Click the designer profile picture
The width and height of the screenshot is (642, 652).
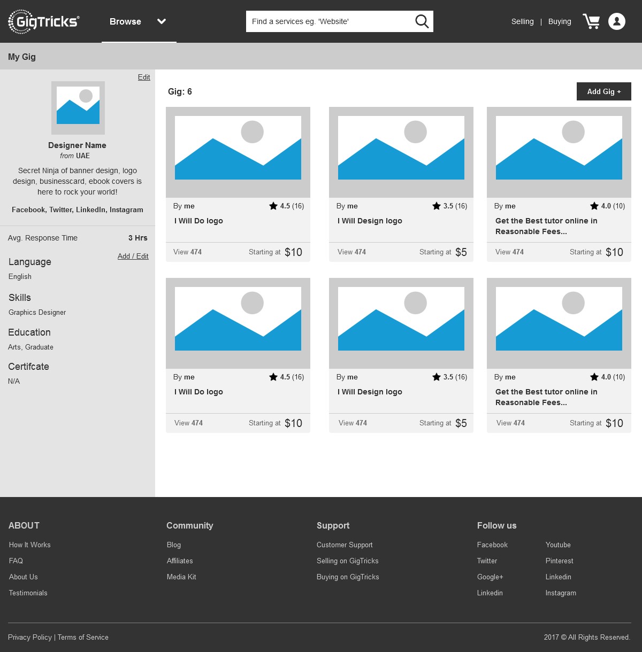pyautogui.click(x=78, y=108)
